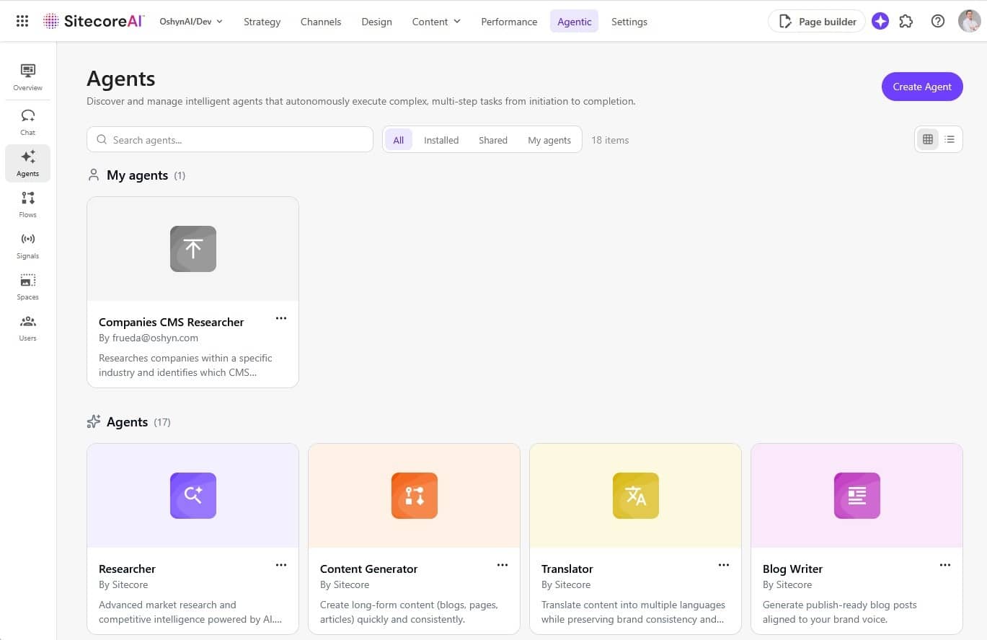Click the '18 items' count text

(610, 140)
